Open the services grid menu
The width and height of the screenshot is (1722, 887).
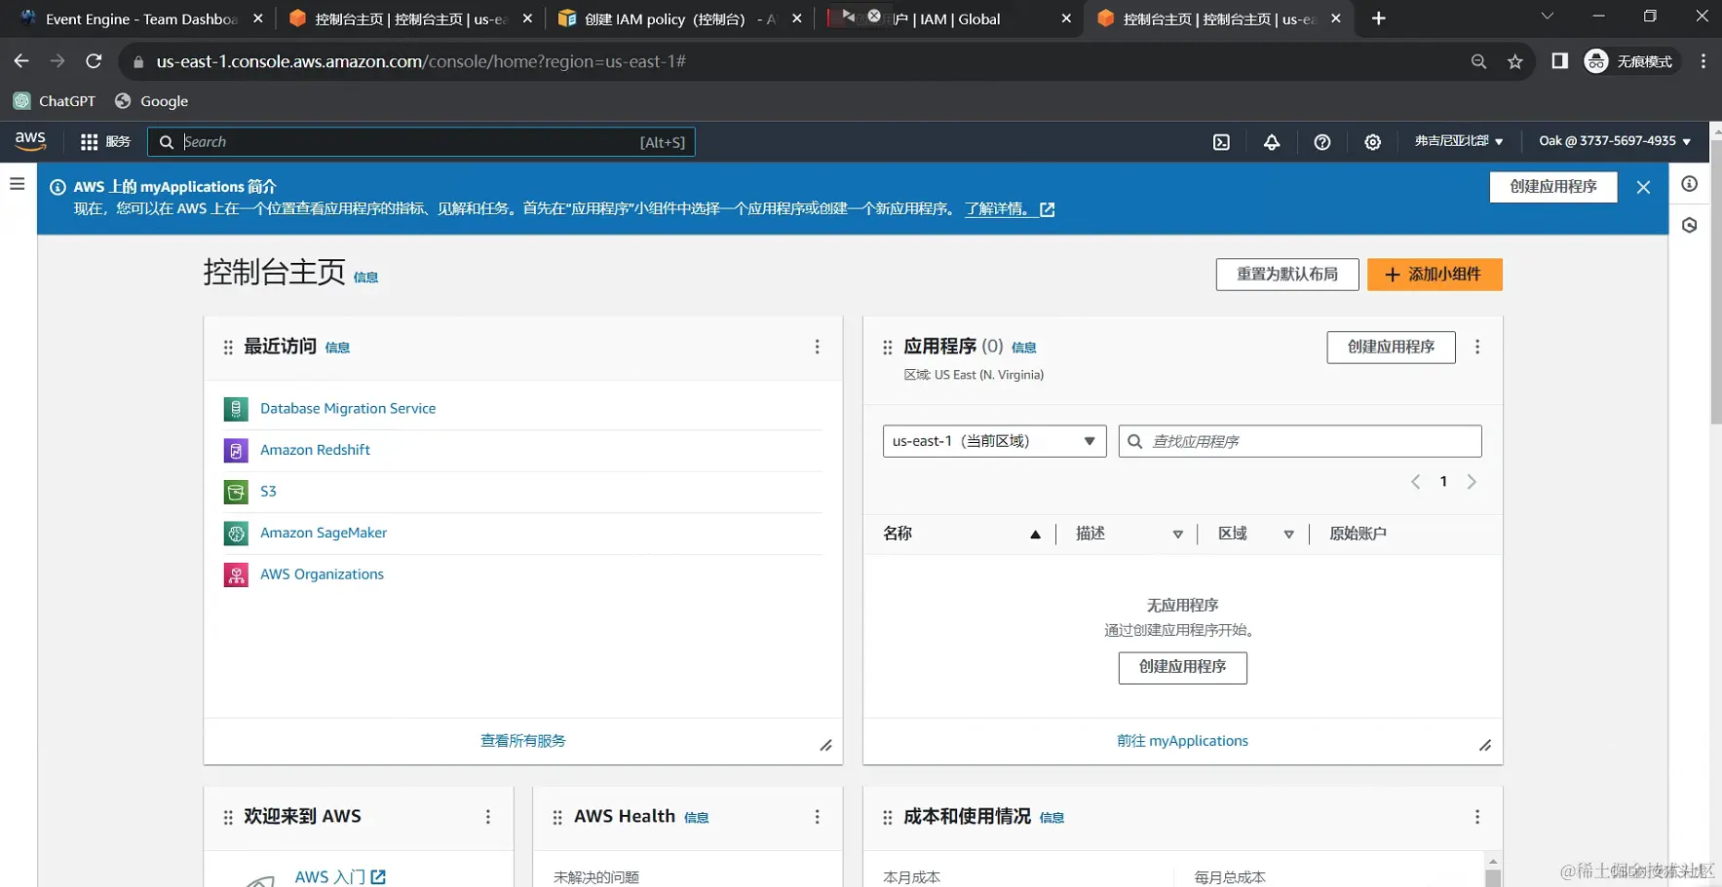(x=104, y=142)
